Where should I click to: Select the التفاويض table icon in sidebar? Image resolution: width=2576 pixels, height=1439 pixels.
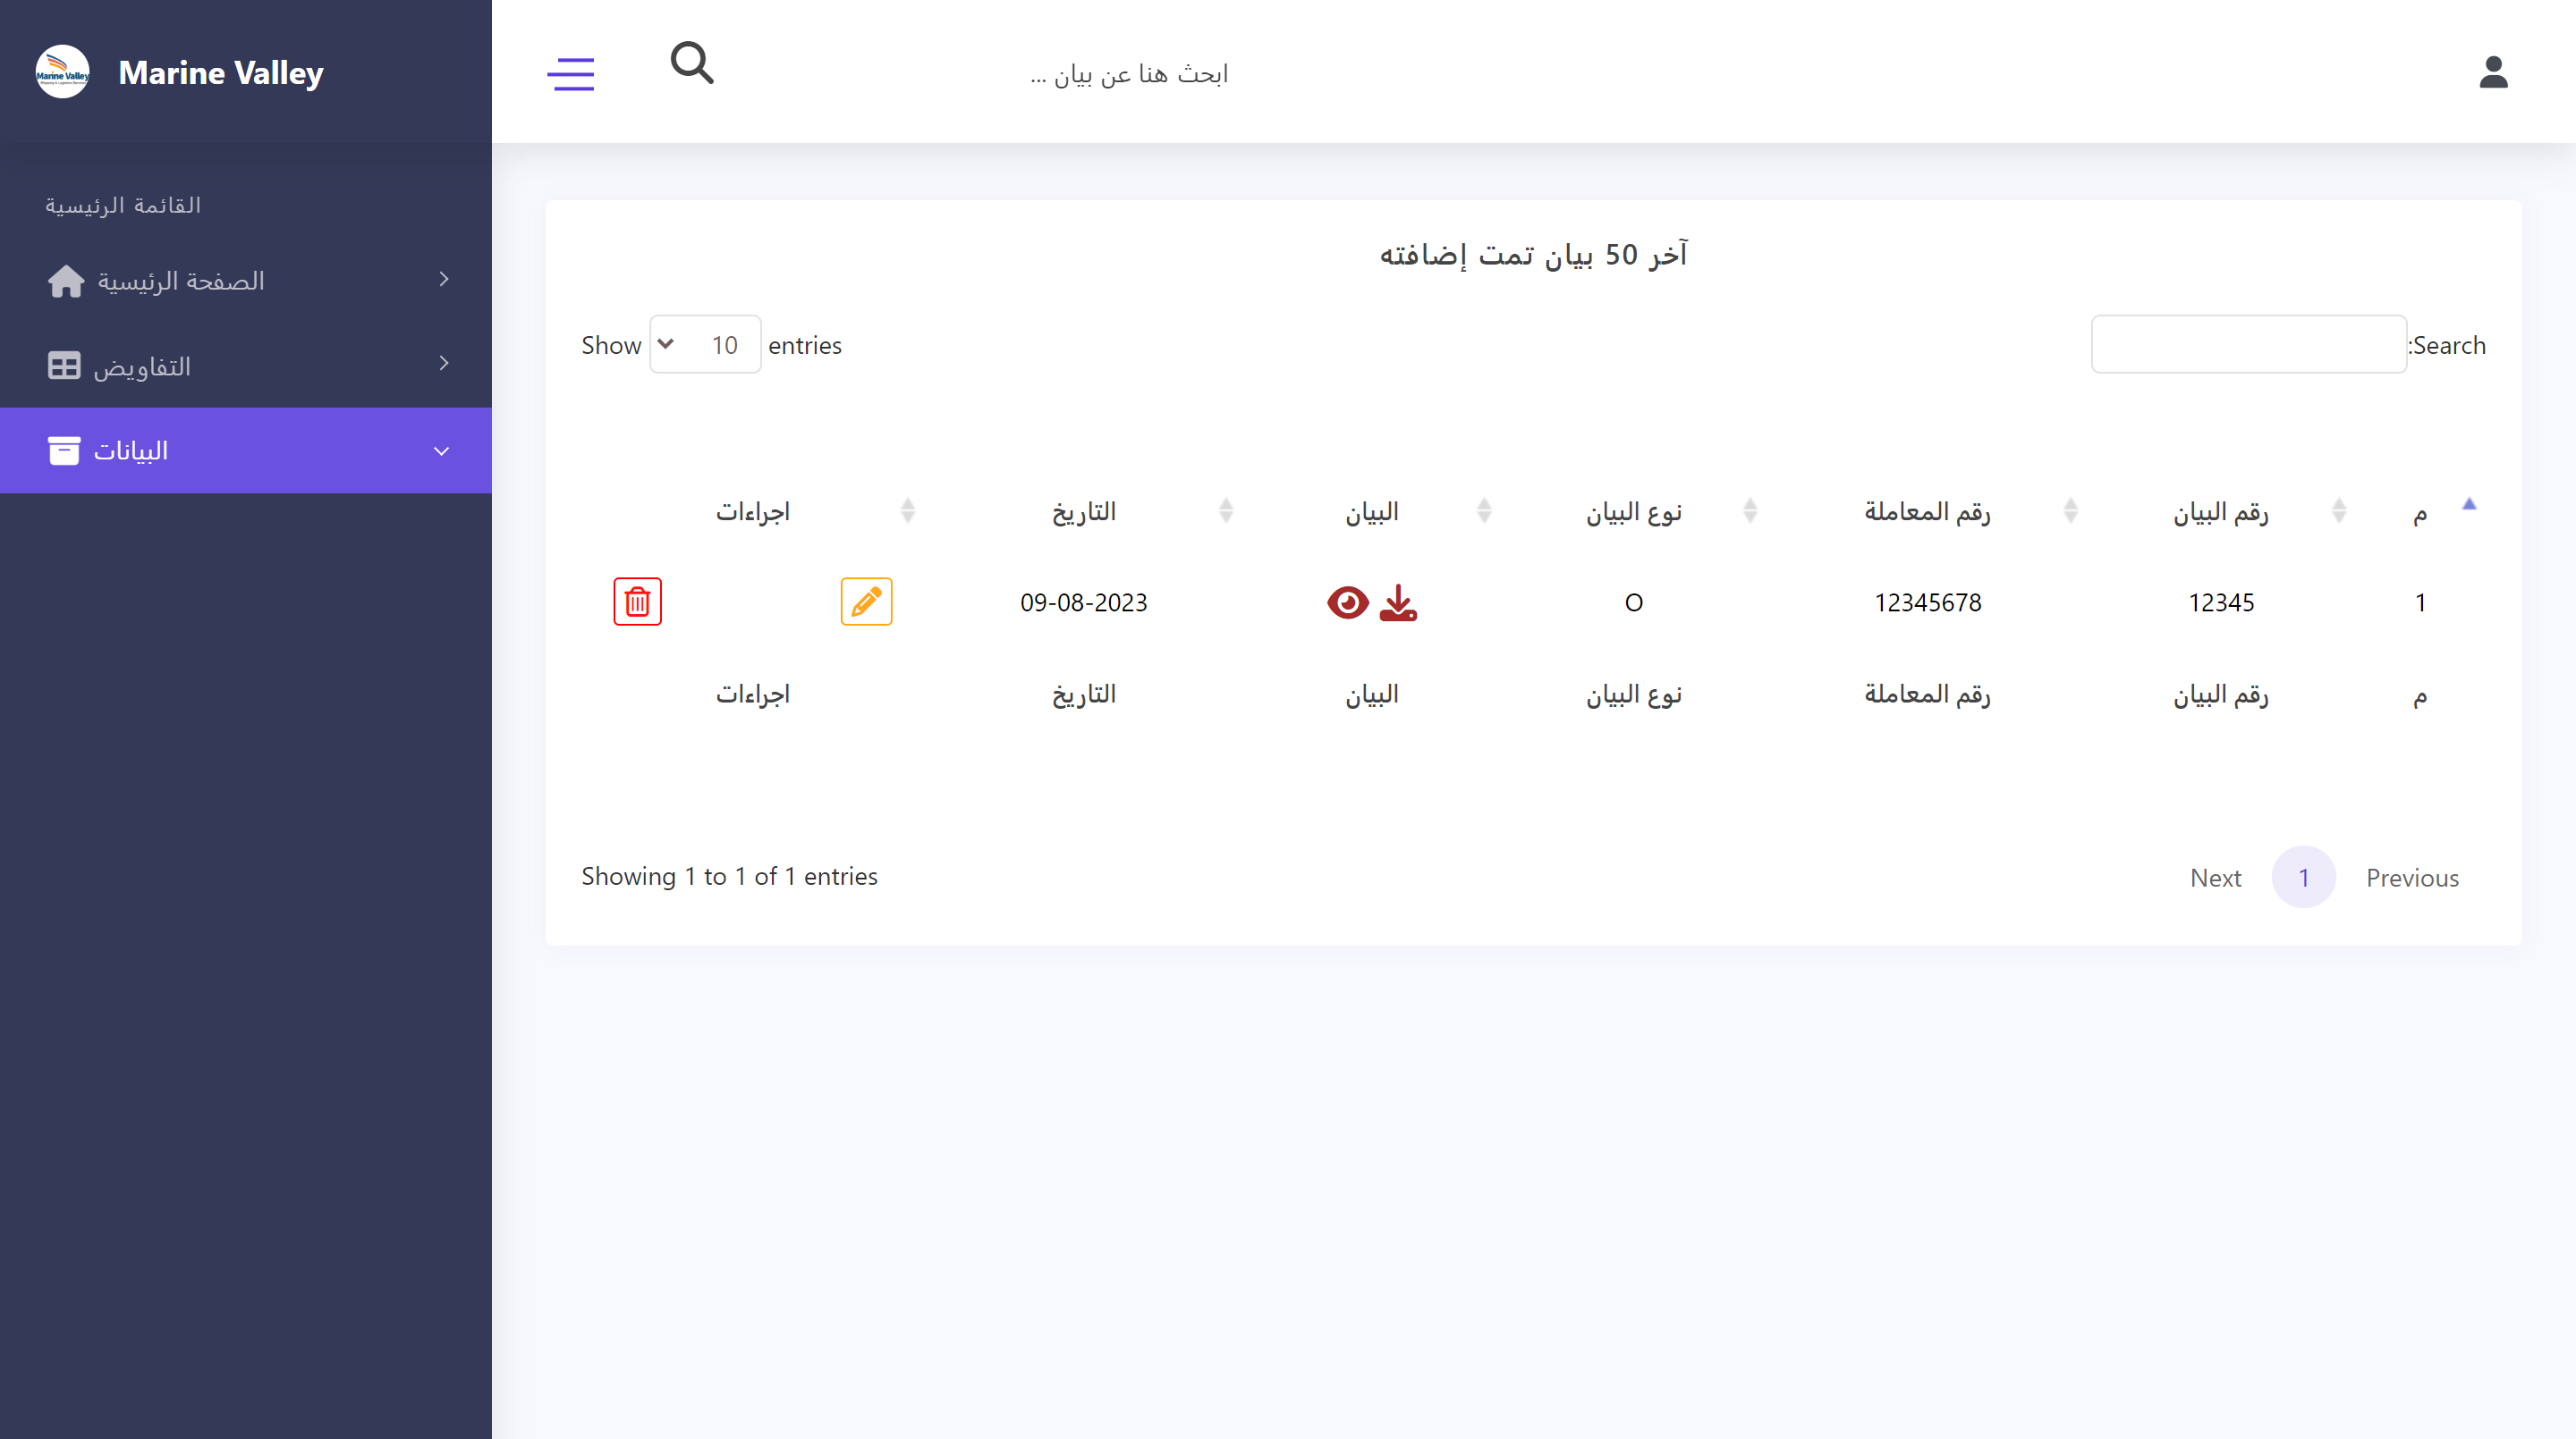coord(64,366)
